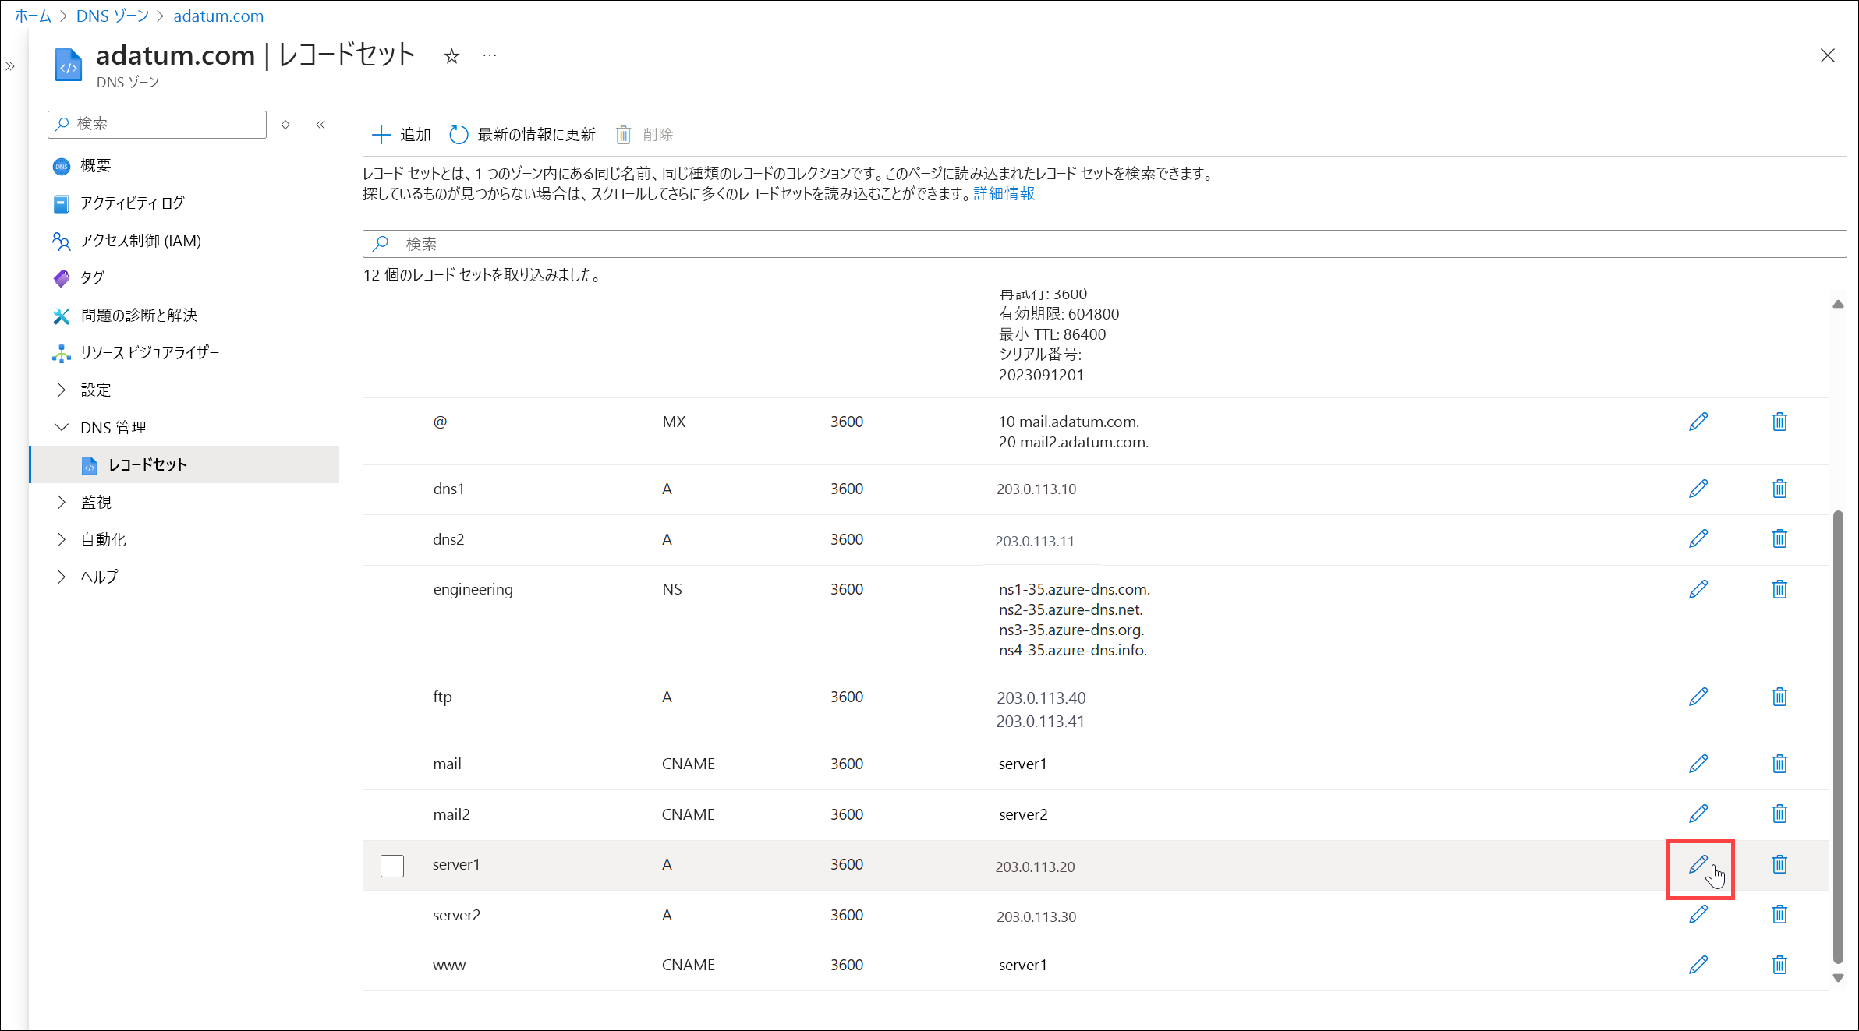Close the adatum.com blade
The image size is (1859, 1031).
pos(1828,55)
